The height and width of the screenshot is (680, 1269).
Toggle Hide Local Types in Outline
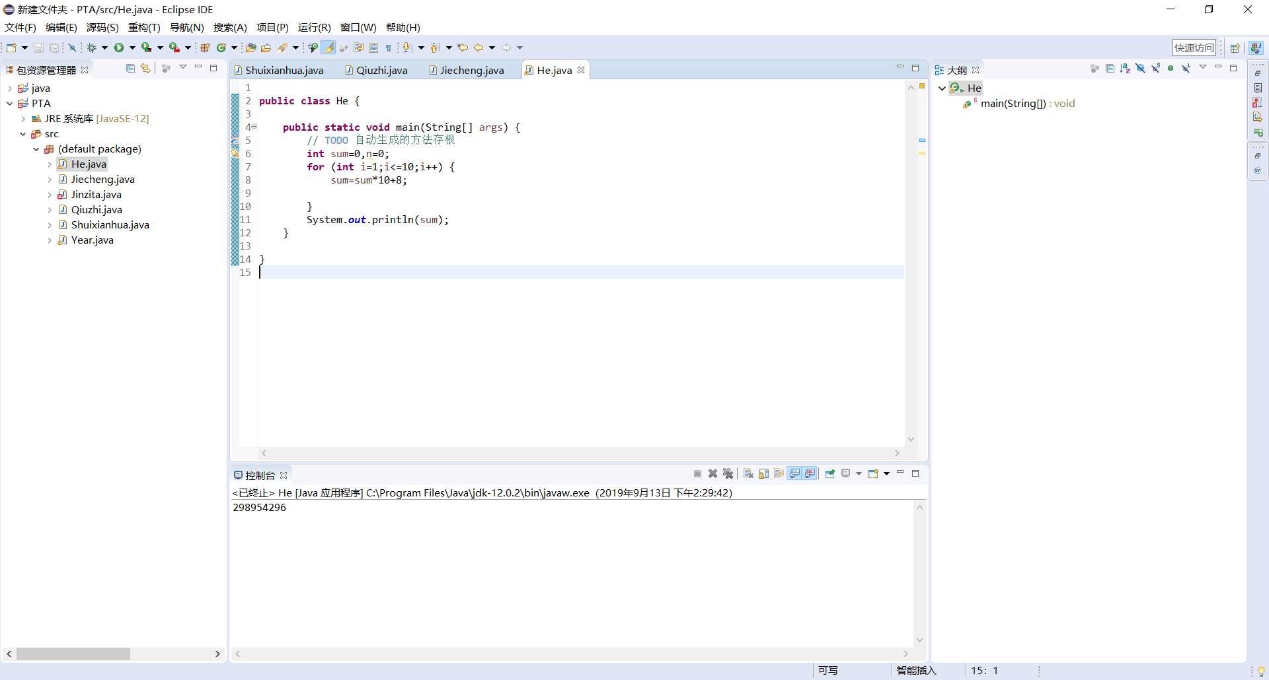1186,68
